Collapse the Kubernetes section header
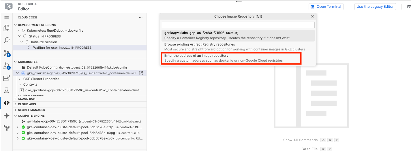Screen dimensions: 411x151 (x=80, y=62)
